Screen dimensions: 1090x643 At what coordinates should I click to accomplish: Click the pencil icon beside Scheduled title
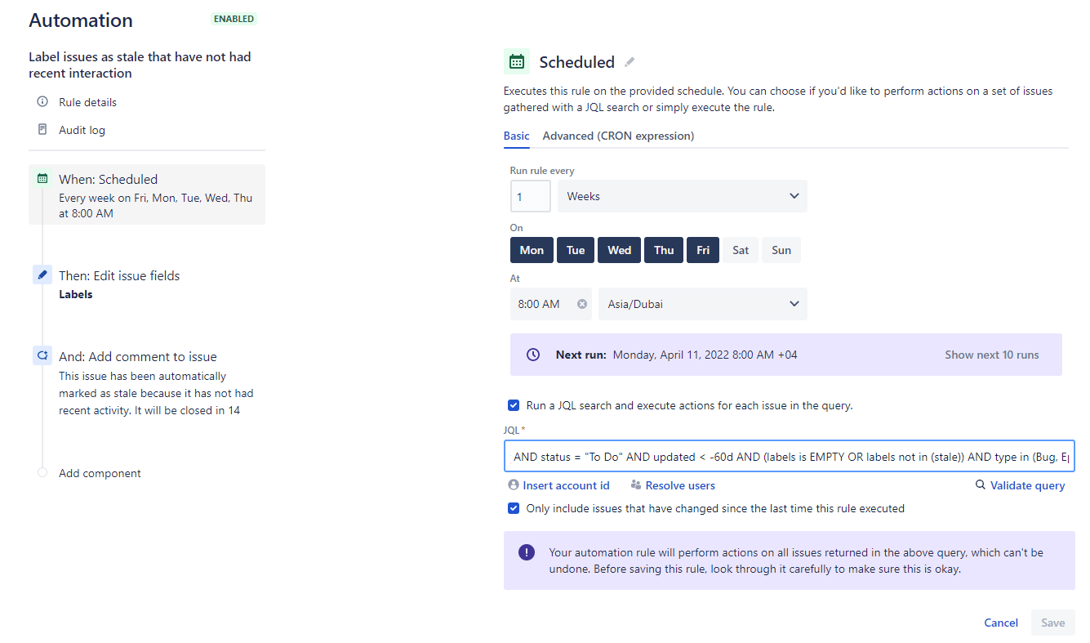point(630,62)
